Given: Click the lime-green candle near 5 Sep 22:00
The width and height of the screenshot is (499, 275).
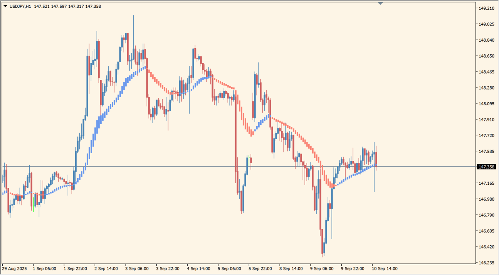Looking at the screenshot, I should coord(249,160).
